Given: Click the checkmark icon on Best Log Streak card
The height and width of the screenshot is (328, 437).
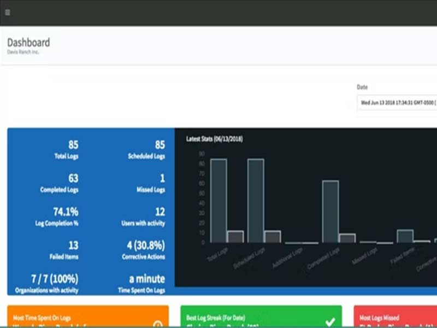Looking at the screenshot, I should tap(330, 322).
